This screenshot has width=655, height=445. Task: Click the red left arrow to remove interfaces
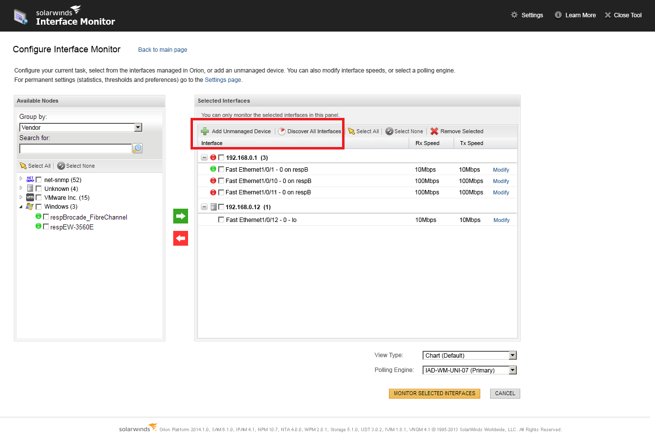click(181, 238)
